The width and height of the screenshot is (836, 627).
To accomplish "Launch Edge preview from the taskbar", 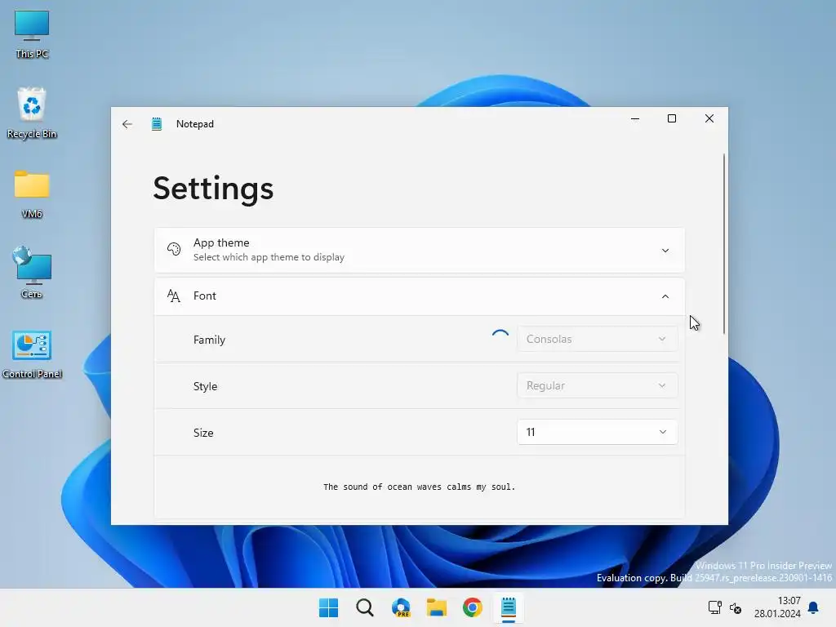I will coord(401,607).
